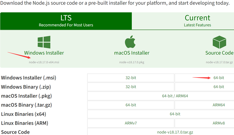Click the Windows Binary (.zip) row label
The height and width of the screenshot is (135, 234).
(26, 87)
